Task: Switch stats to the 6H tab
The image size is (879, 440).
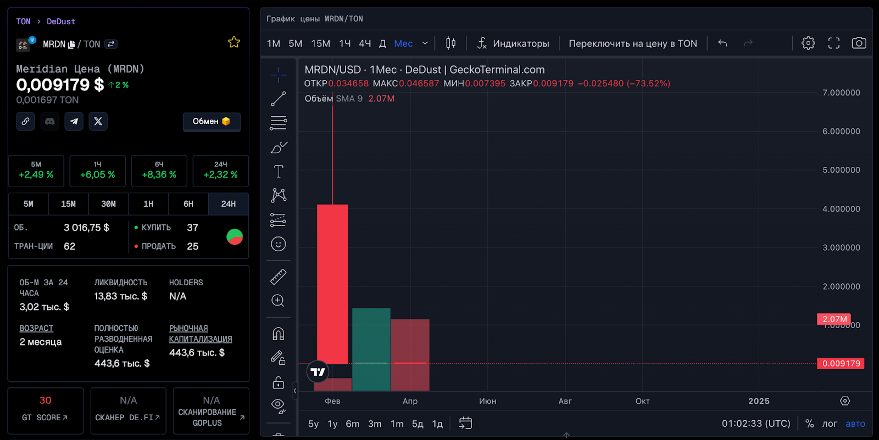Action: click(188, 204)
